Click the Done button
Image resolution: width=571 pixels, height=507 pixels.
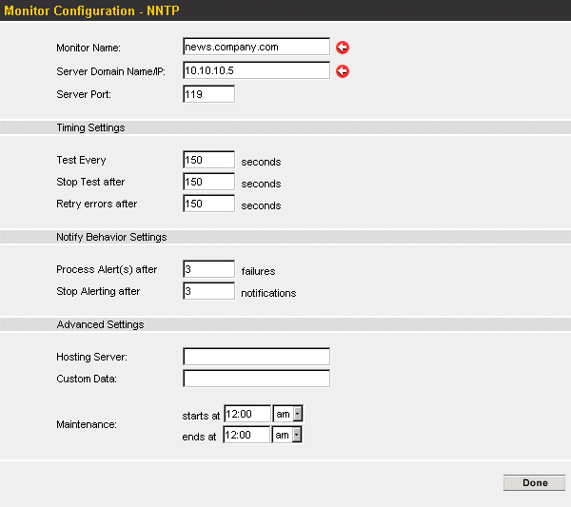(534, 482)
